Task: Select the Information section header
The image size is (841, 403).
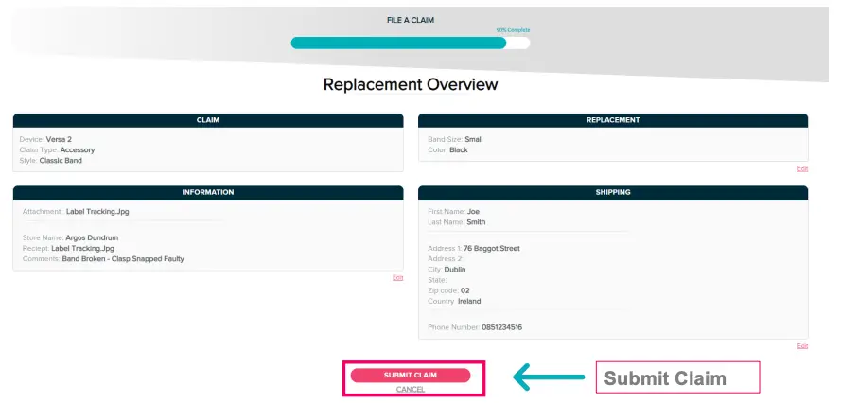Action: tap(208, 192)
